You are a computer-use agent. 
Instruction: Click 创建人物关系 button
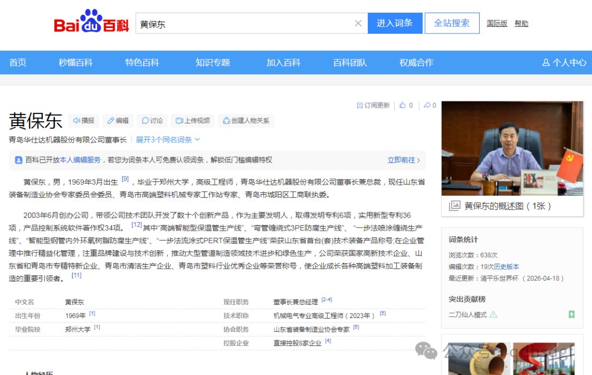[x=246, y=121]
